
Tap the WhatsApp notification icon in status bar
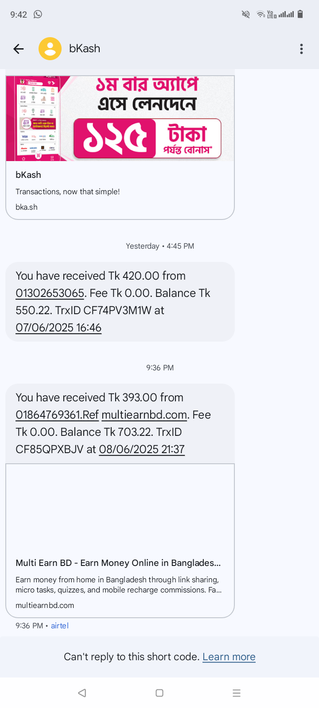[38, 14]
